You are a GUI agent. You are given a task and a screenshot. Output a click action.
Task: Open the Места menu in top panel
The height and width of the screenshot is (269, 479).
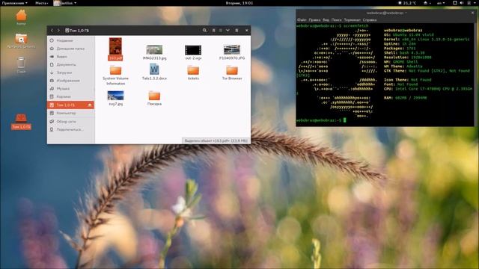[41, 3]
